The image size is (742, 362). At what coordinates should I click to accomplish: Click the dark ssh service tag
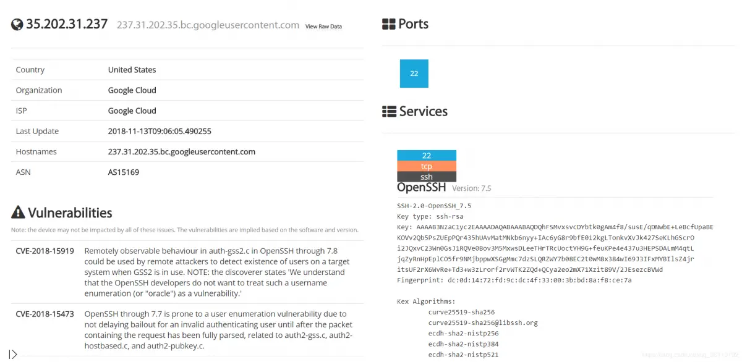click(427, 177)
